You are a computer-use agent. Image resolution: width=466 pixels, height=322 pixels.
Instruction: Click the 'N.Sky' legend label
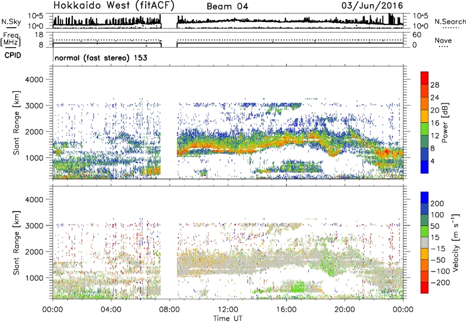[11, 22]
